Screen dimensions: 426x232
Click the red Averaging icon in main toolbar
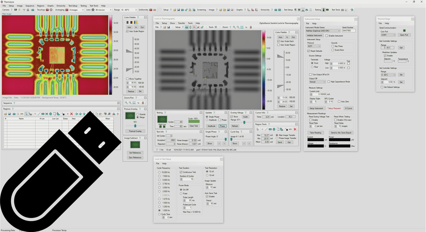[67, 10]
